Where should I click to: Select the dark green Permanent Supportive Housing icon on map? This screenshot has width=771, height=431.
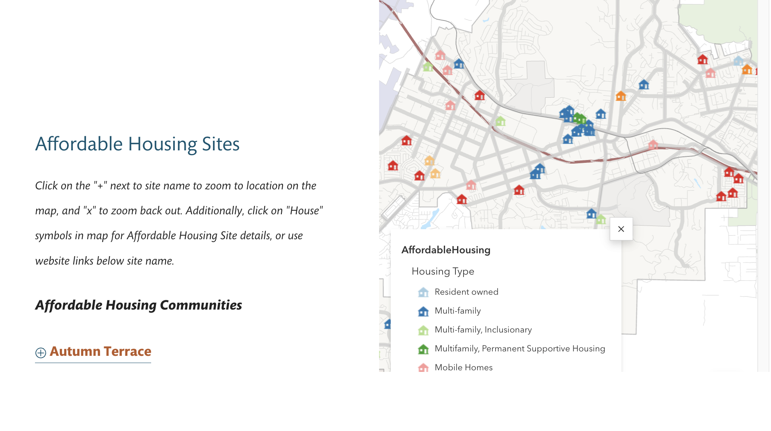(579, 117)
